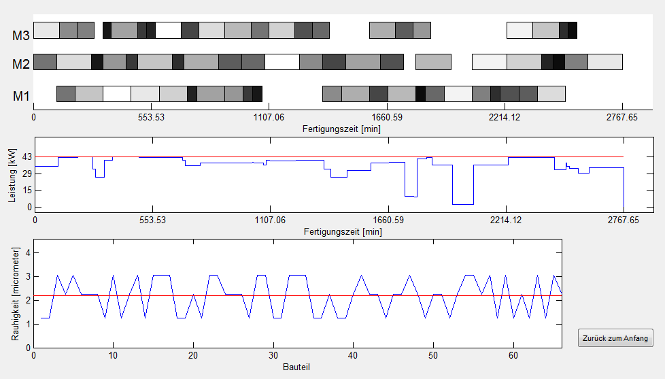The height and width of the screenshot is (379, 665).
Task: Click the 553.53 tick under the power chart
Action: click(153, 220)
